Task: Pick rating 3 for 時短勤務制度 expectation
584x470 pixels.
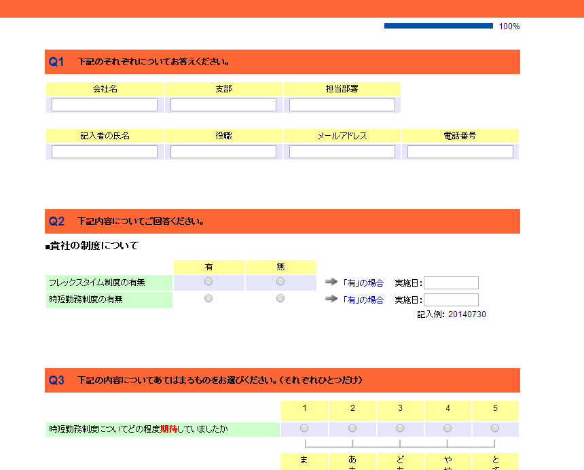Action: (x=400, y=428)
